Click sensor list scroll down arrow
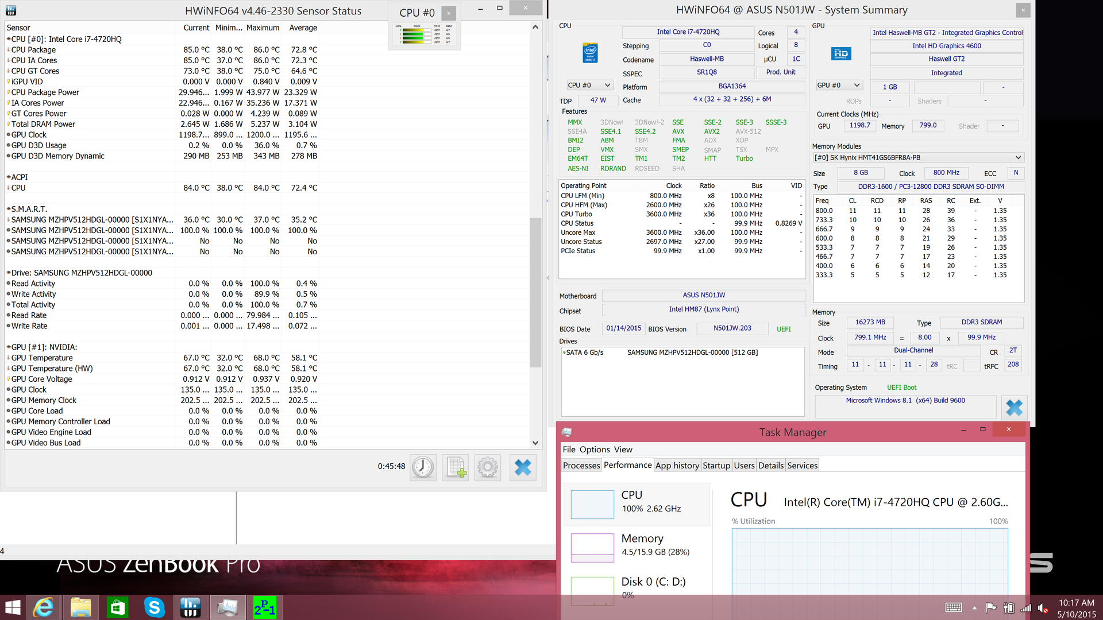1103x620 pixels. (x=535, y=443)
